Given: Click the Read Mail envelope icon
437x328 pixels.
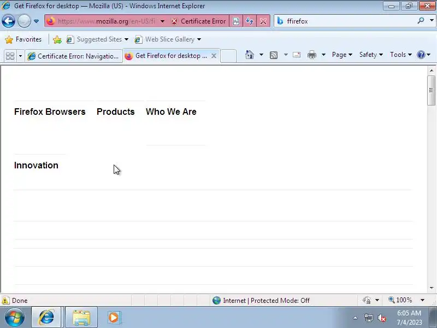Looking at the screenshot, I should coord(297,55).
